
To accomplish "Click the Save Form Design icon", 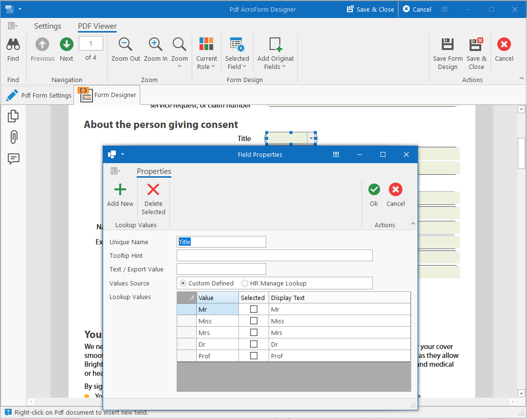I will (448, 44).
